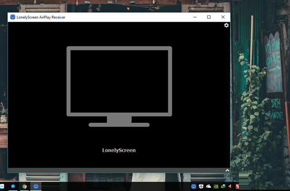Open Google Chrome from the taskbar
This screenshot has width=290, height=191.
[x=24, y=186]
